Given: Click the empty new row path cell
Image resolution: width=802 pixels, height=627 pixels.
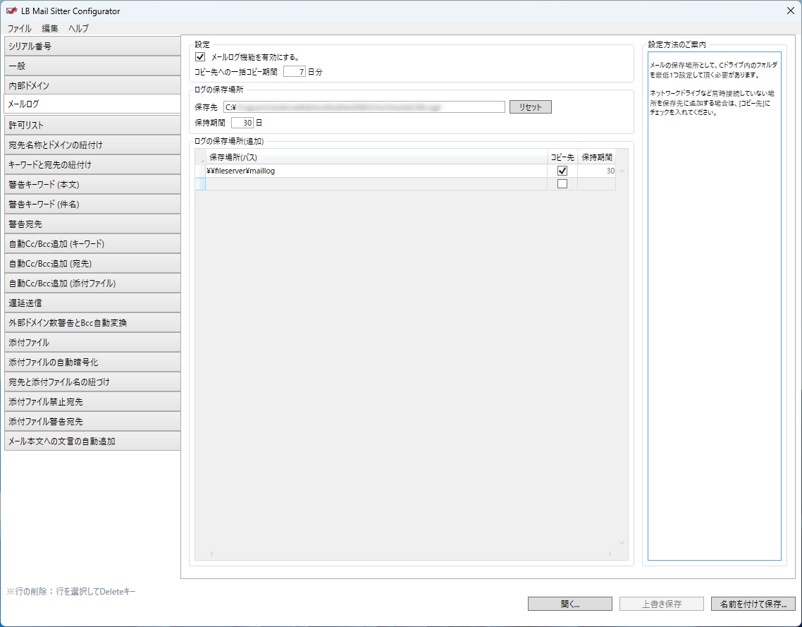Looking at the screenshot, I should 376,184.
